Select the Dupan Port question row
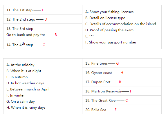The width and height of the screenshot is (168, 120). tap(122, 82)
